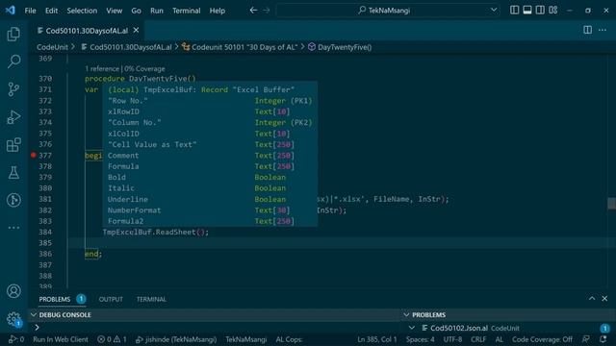
Task: Collapse the PROBLEMS section header
Action: [406, 315]
